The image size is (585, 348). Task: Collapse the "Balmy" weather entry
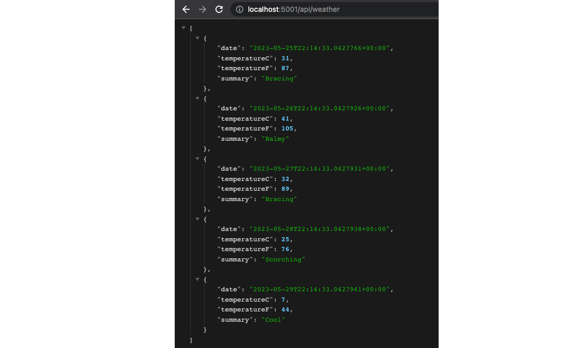point(197,98)
